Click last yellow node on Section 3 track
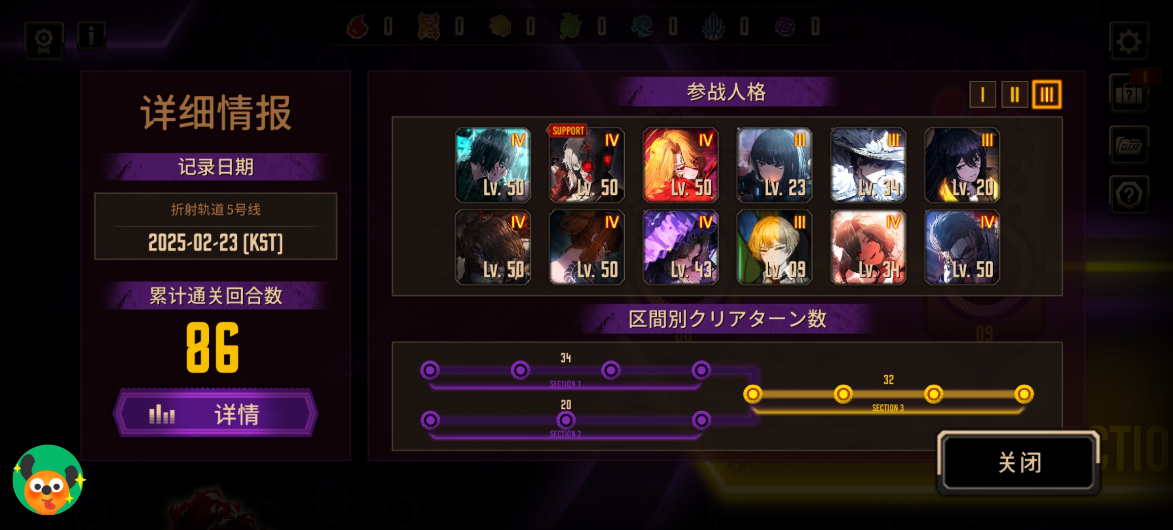Image resolution: width=1173 pixels, height=530 pixels. tap(1024, 394)
